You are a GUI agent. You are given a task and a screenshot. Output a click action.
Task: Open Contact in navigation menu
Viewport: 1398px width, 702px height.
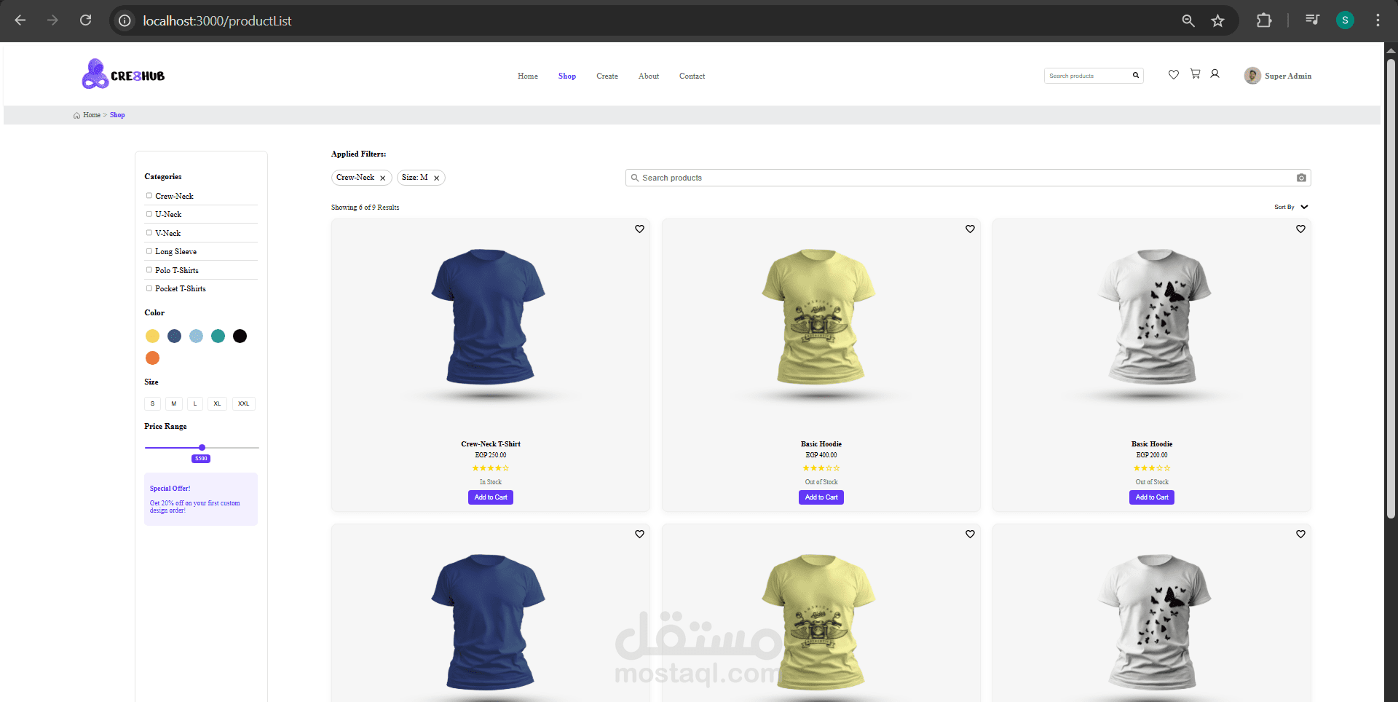click(692, 76)
